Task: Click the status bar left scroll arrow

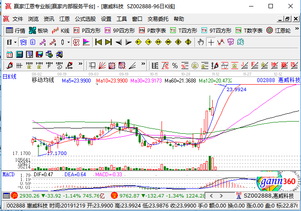Action: point(211,196)
